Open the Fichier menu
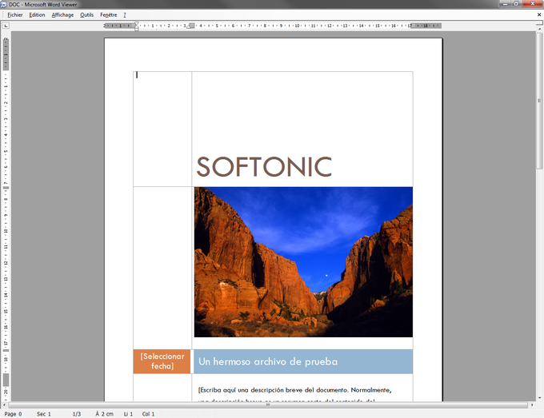This screenshot has width=544, height=418. tap(15, 15)
